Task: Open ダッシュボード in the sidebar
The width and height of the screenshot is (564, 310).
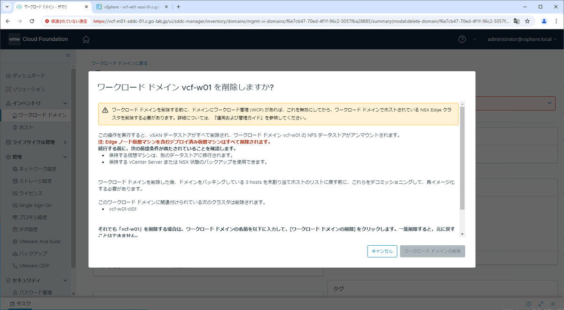Action: (x=29, y=76)
